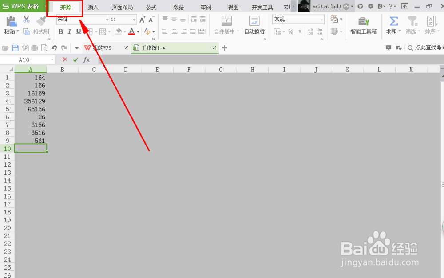This screenshot has width=444, height=278.
Task: Click the fx insert function button
Action: coord(87,59)
